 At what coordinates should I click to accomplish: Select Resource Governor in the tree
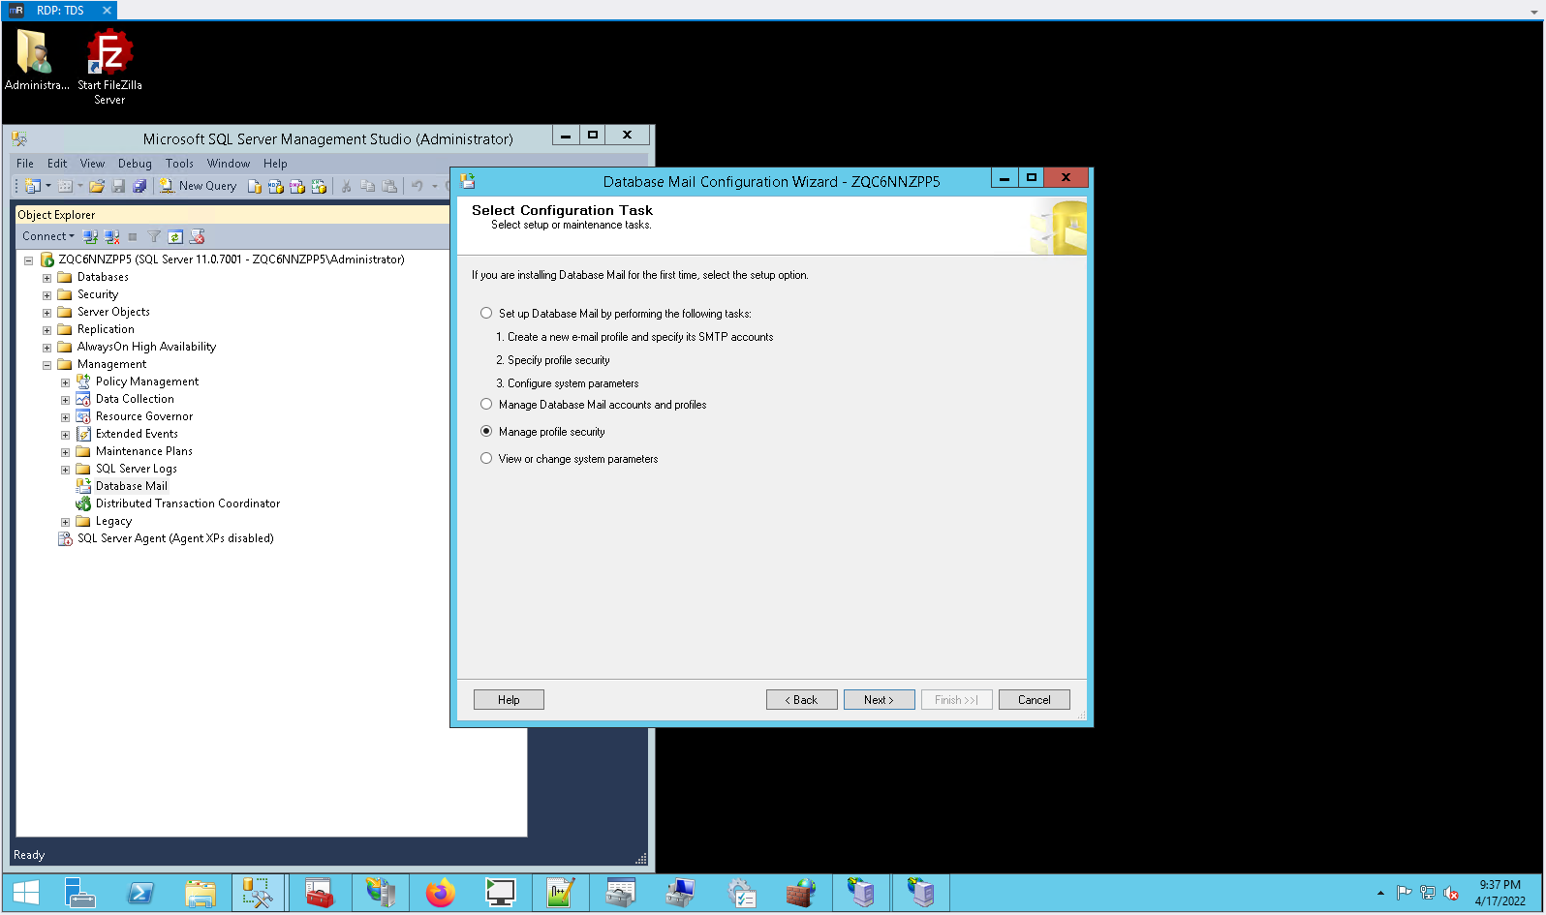pyautogui.click(x=144, y=416)
